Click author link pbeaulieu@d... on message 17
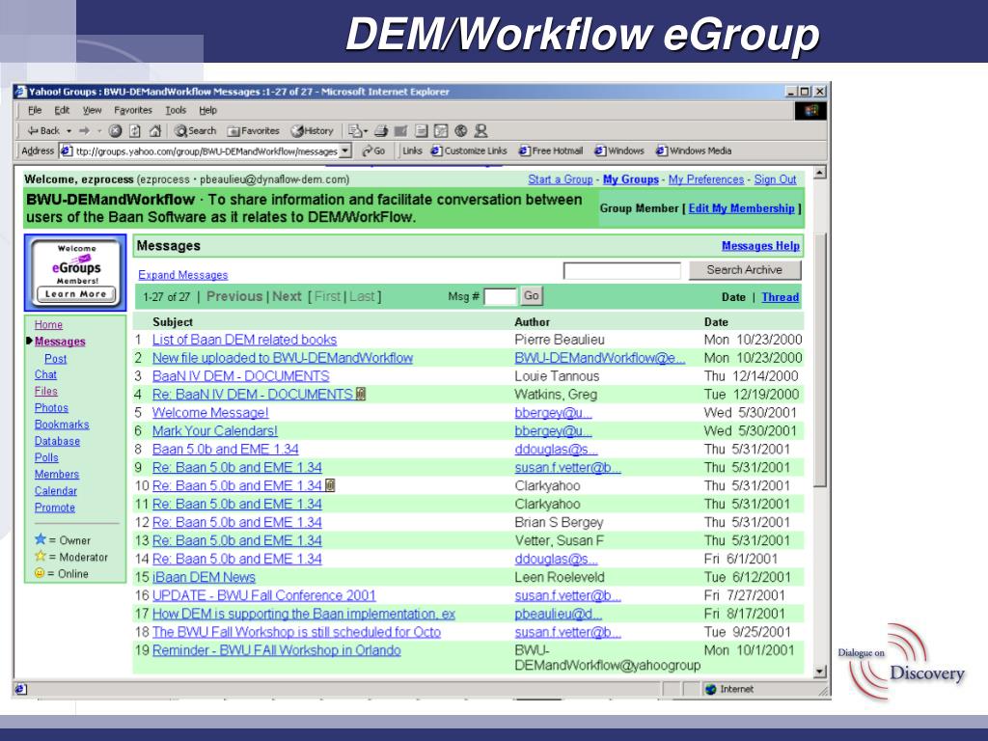 click(x=559, y=614)
